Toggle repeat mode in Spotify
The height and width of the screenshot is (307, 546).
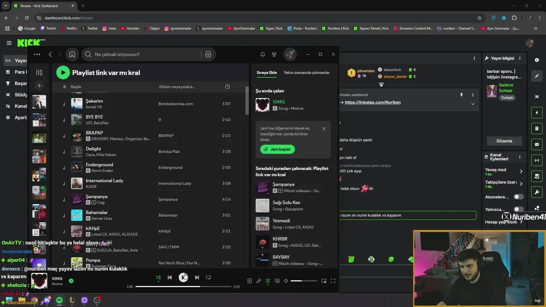208,278
